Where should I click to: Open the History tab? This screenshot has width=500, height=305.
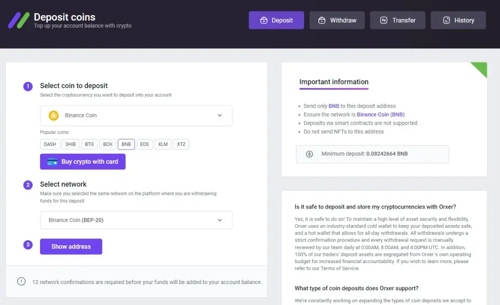pos(458,20)
